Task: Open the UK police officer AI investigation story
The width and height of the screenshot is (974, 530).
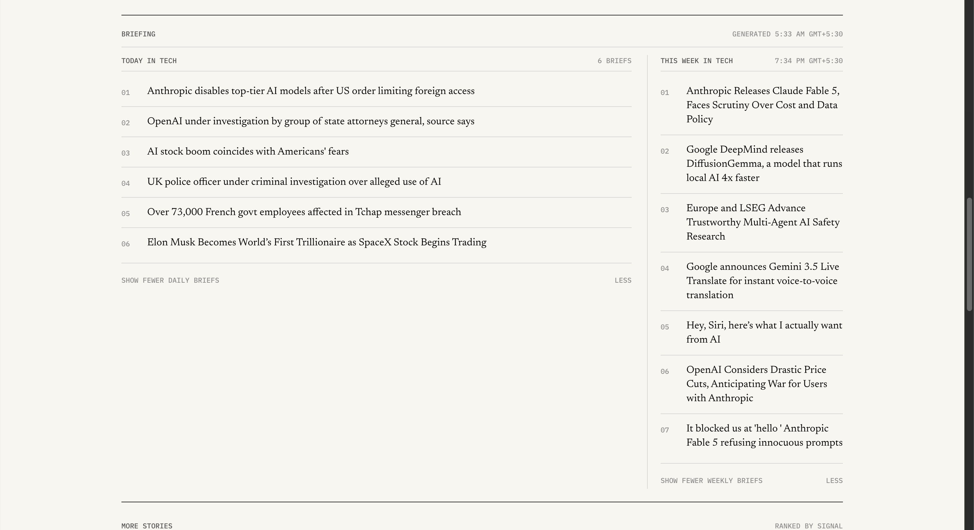Action: [294, 182]
